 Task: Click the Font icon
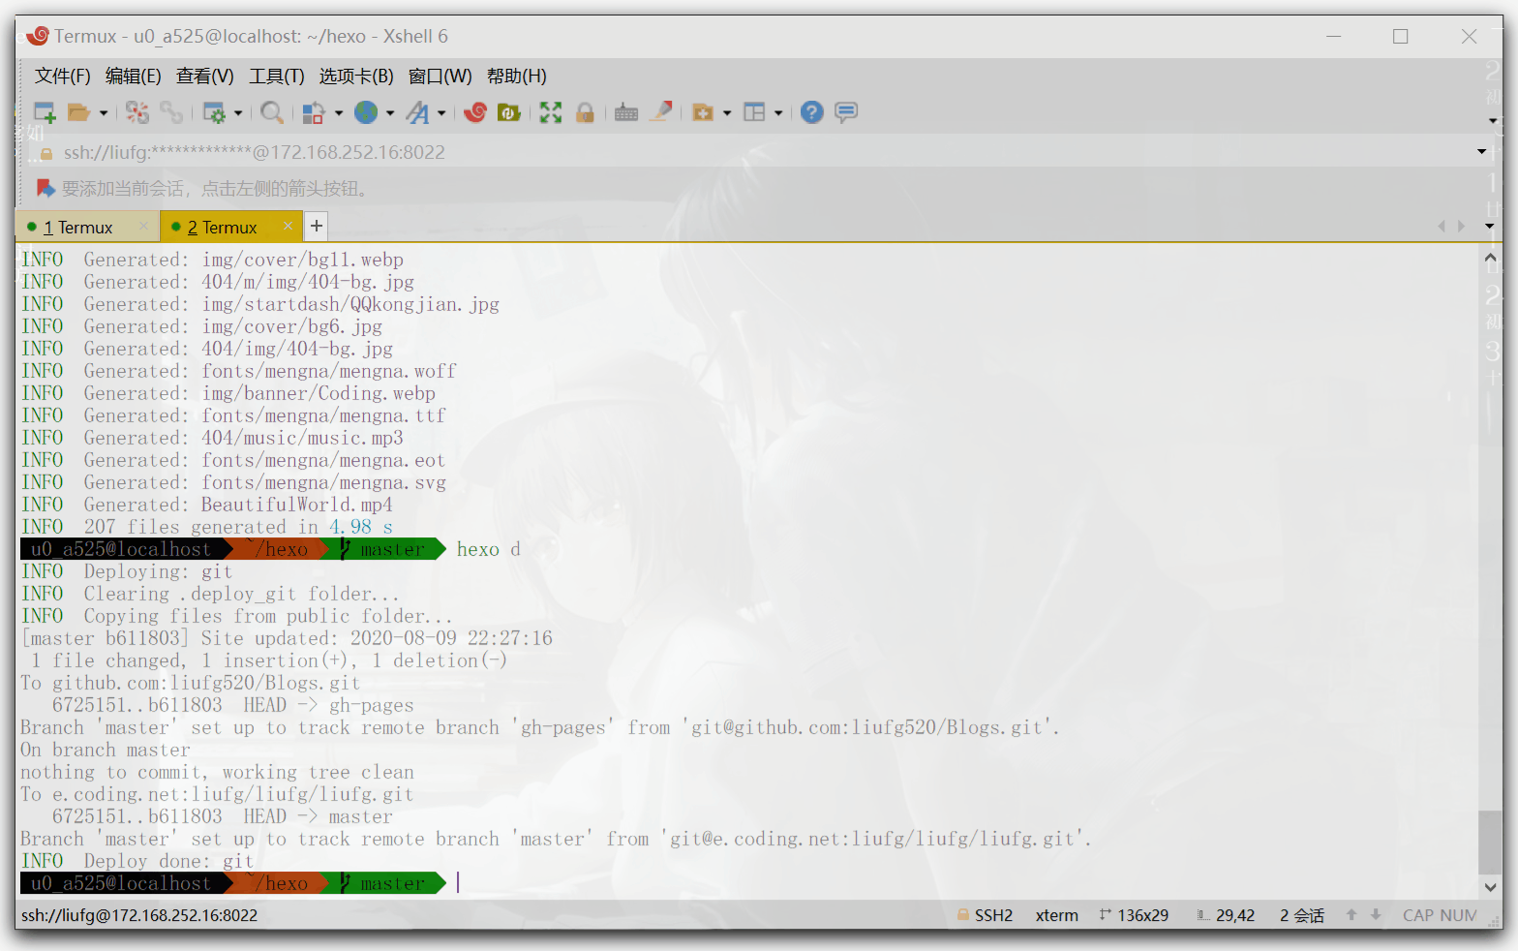417,112
